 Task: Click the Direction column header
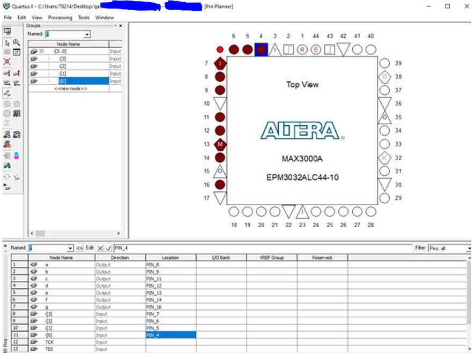[120, 258]
